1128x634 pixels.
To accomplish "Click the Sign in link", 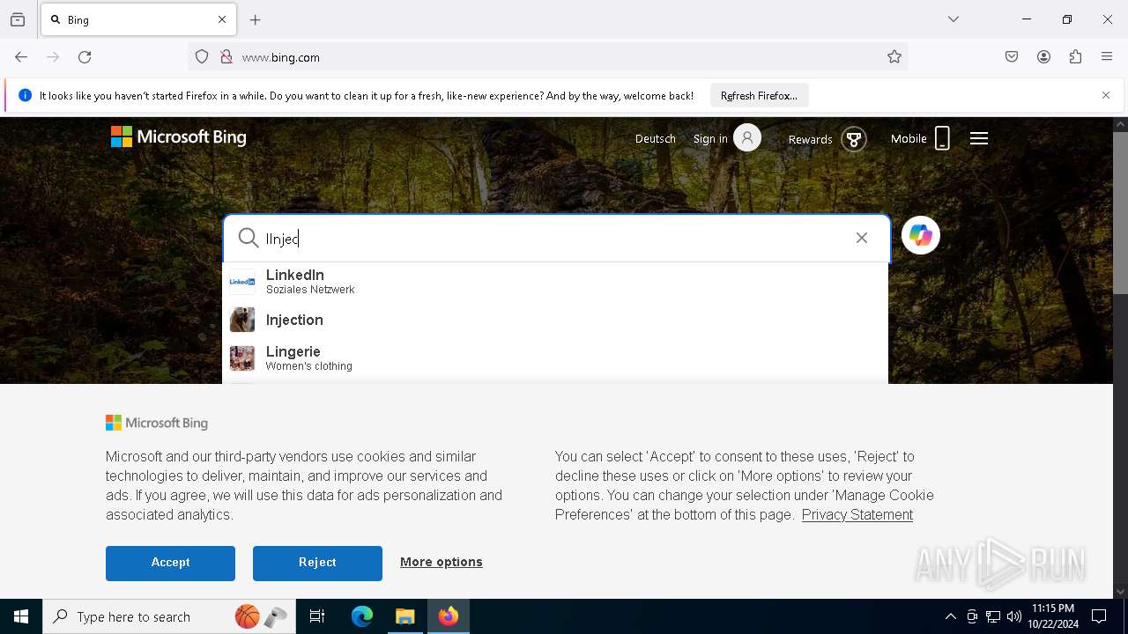I will tap(710, 139).
